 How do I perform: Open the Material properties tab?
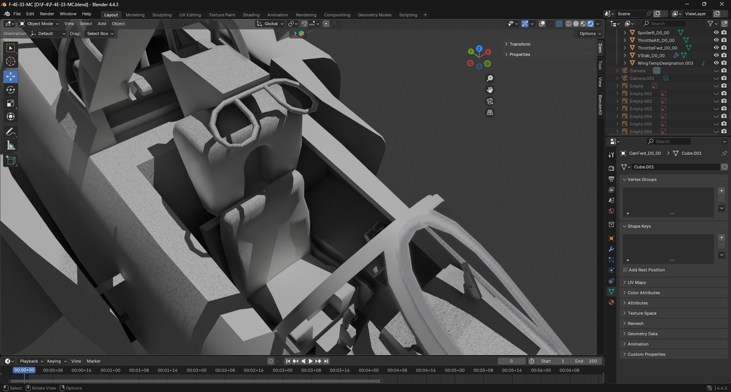coord(611,302)
